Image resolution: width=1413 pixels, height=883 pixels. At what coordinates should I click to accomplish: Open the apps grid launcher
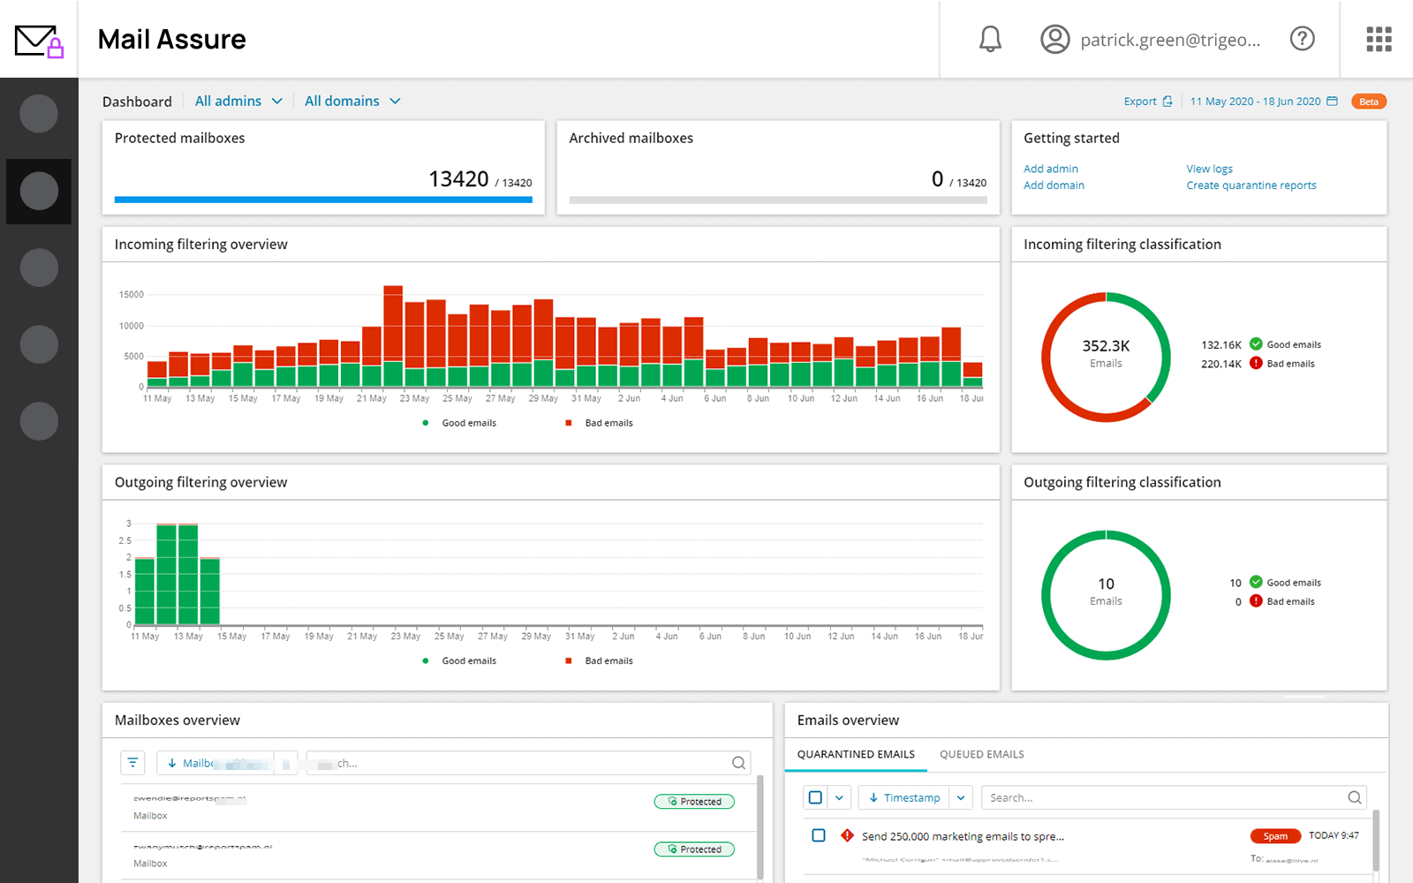[x=1379, y=39]
